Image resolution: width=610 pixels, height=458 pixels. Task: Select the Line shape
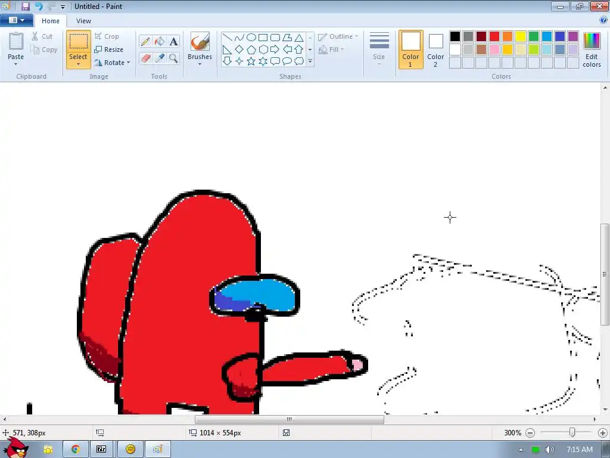(x=228, y=38)
